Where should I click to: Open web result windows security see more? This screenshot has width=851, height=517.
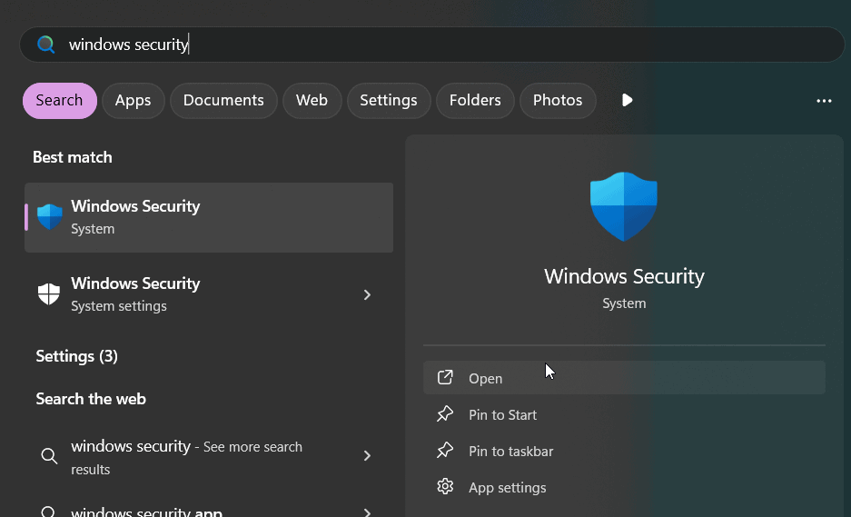(209, 456)
